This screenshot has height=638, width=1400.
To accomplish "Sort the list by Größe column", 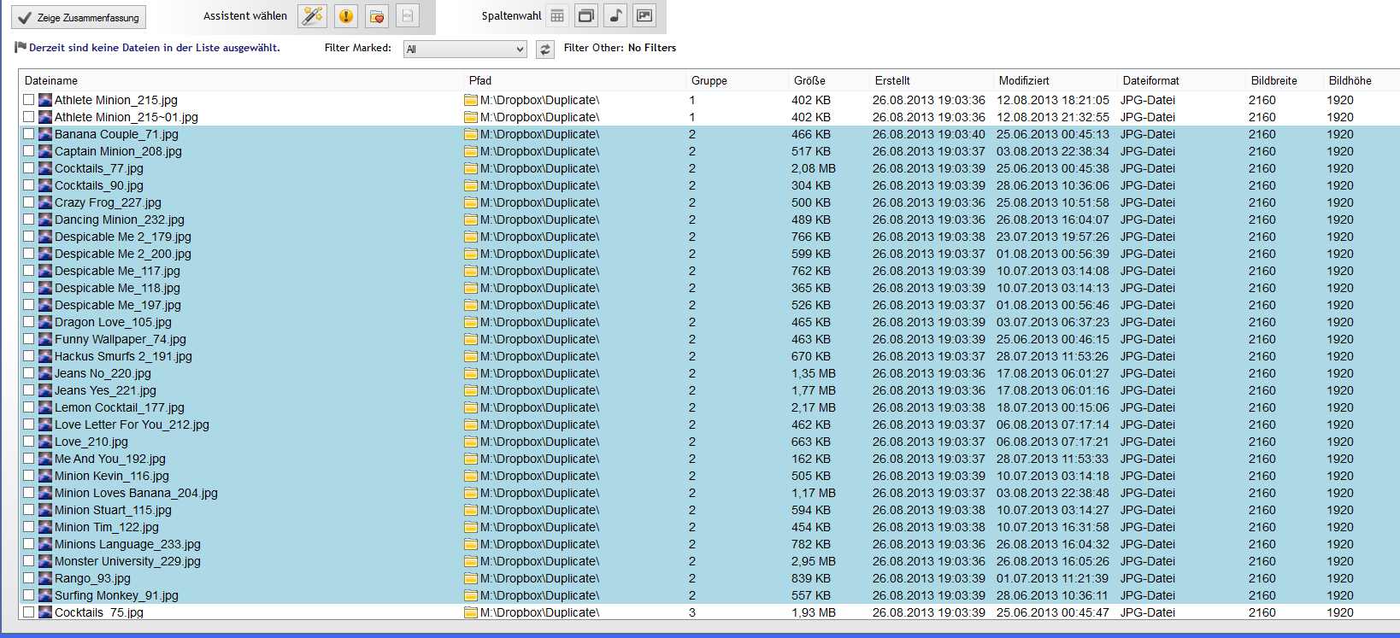I will click(x=809, y=80).
